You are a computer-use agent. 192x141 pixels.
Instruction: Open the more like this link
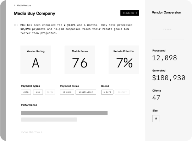click(31, 132)
